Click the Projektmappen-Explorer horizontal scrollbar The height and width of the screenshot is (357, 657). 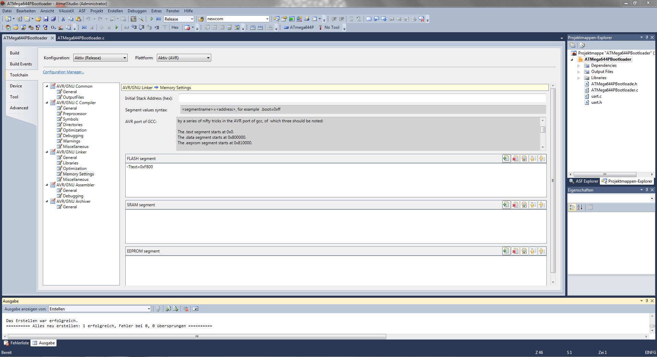pyautogui.click(x=605, y=174)
